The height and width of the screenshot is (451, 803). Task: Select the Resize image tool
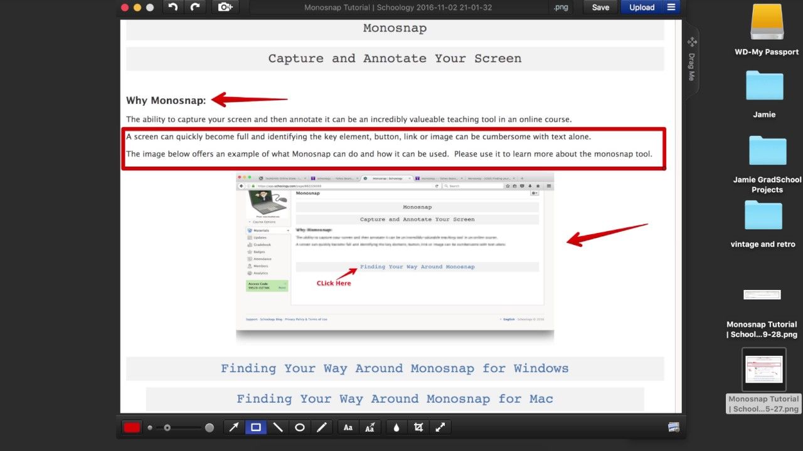tap(440, 428)
